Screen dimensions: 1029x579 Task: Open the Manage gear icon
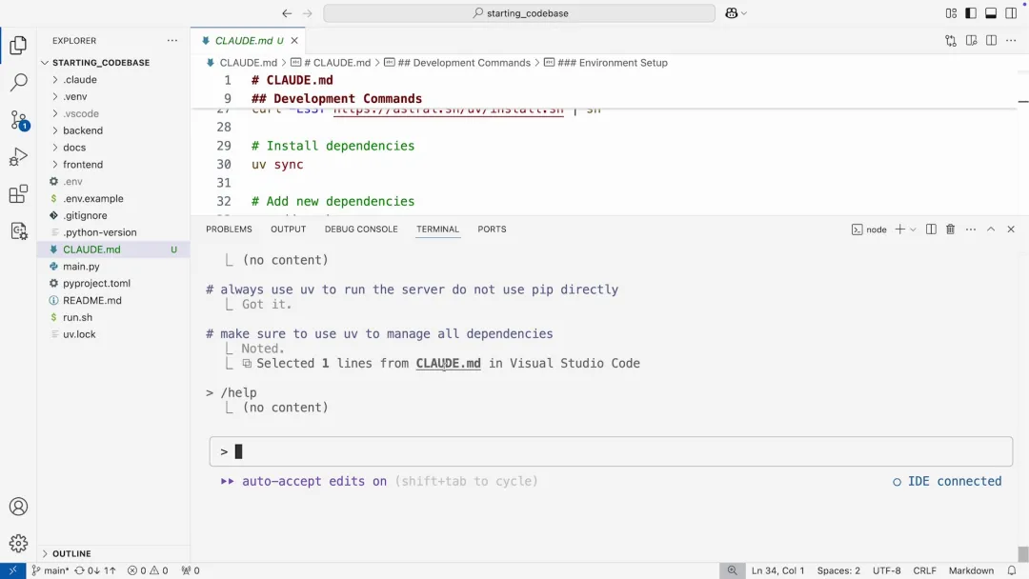click(x=18, y=544)
